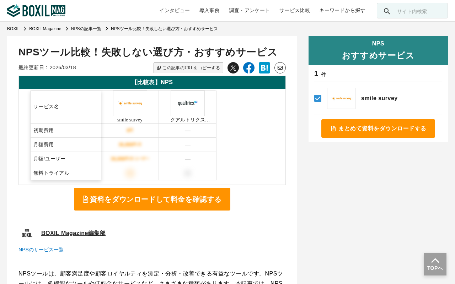
Task: Click 【比較表】NPS table header
Action: click(152, 82)
